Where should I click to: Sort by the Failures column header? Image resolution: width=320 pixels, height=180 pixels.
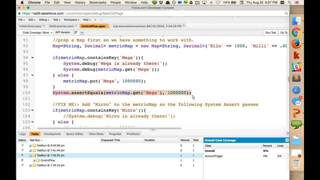pos(185,140)
